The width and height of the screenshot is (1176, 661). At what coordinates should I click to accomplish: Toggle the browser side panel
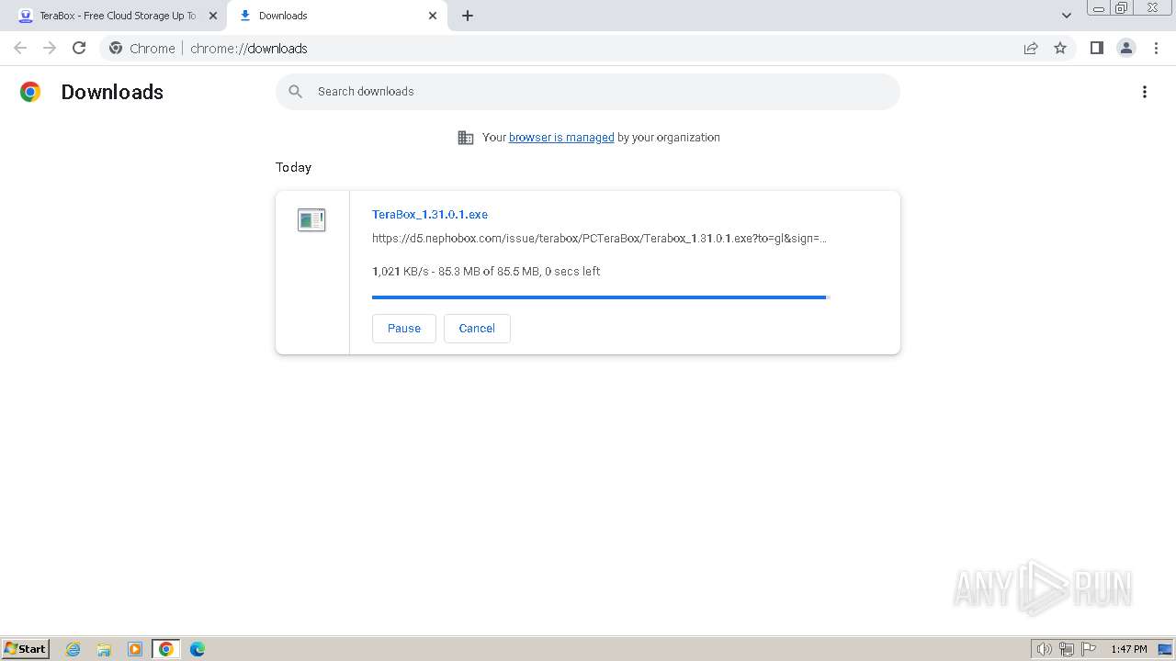tap(1096, 49)
